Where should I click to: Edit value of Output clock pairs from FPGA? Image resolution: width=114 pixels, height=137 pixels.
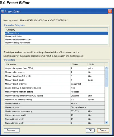79,68
